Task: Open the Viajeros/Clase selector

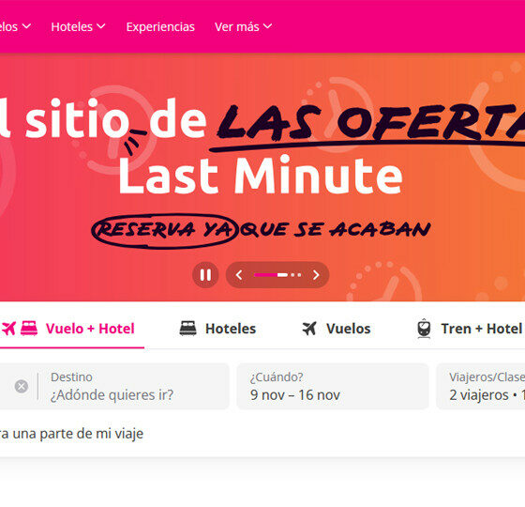Action: pyautogui.click(x=481, y=386)
